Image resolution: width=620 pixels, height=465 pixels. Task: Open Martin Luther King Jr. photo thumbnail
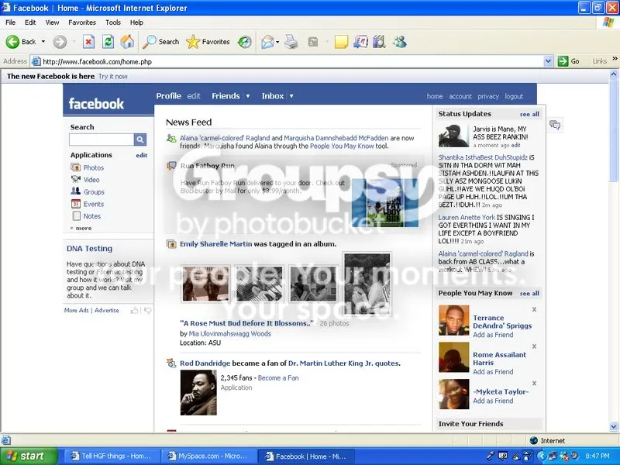pos(198,392)
